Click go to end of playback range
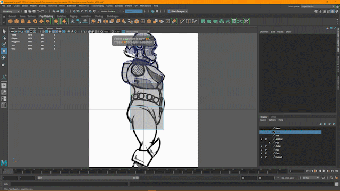 [x=336, y=171]
